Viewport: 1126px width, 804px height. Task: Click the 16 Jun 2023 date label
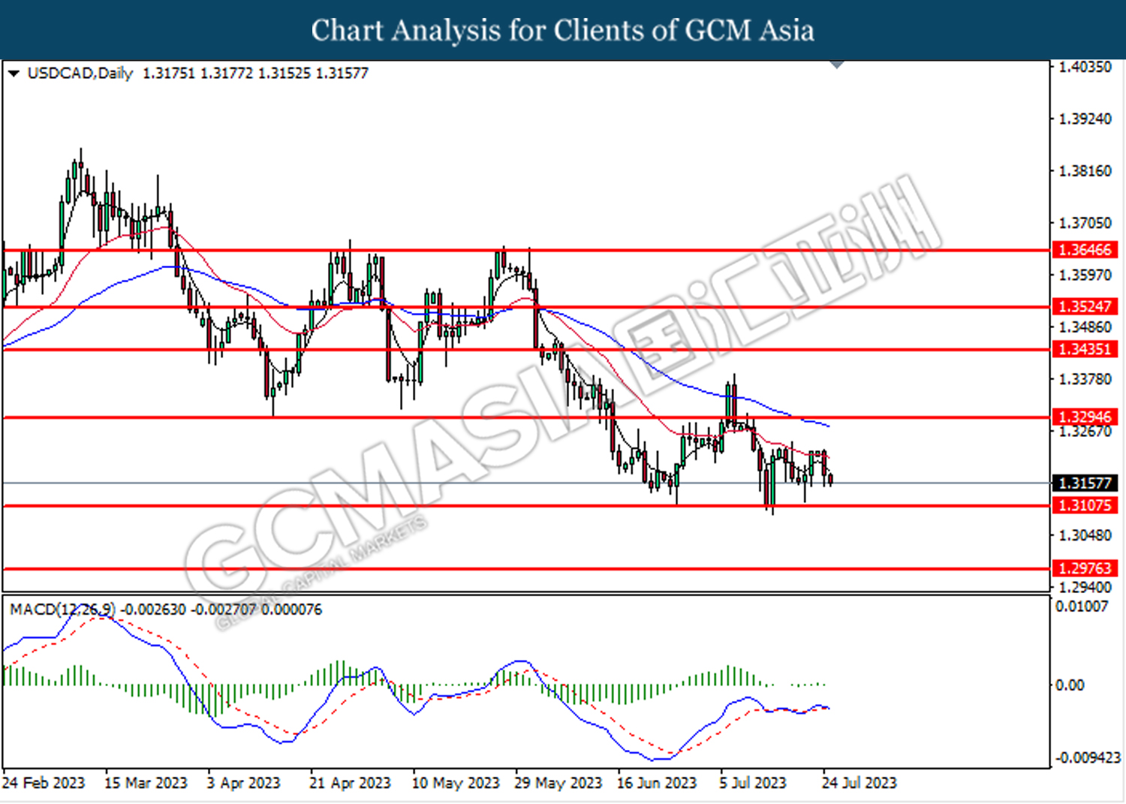click(x=657, y=783)
